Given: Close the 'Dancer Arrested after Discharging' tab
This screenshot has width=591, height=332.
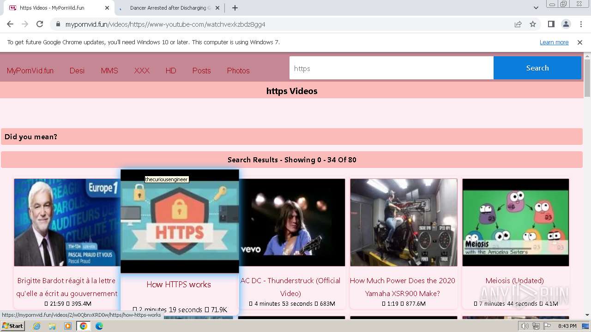Looking at the screenshot, I should 217,8.
